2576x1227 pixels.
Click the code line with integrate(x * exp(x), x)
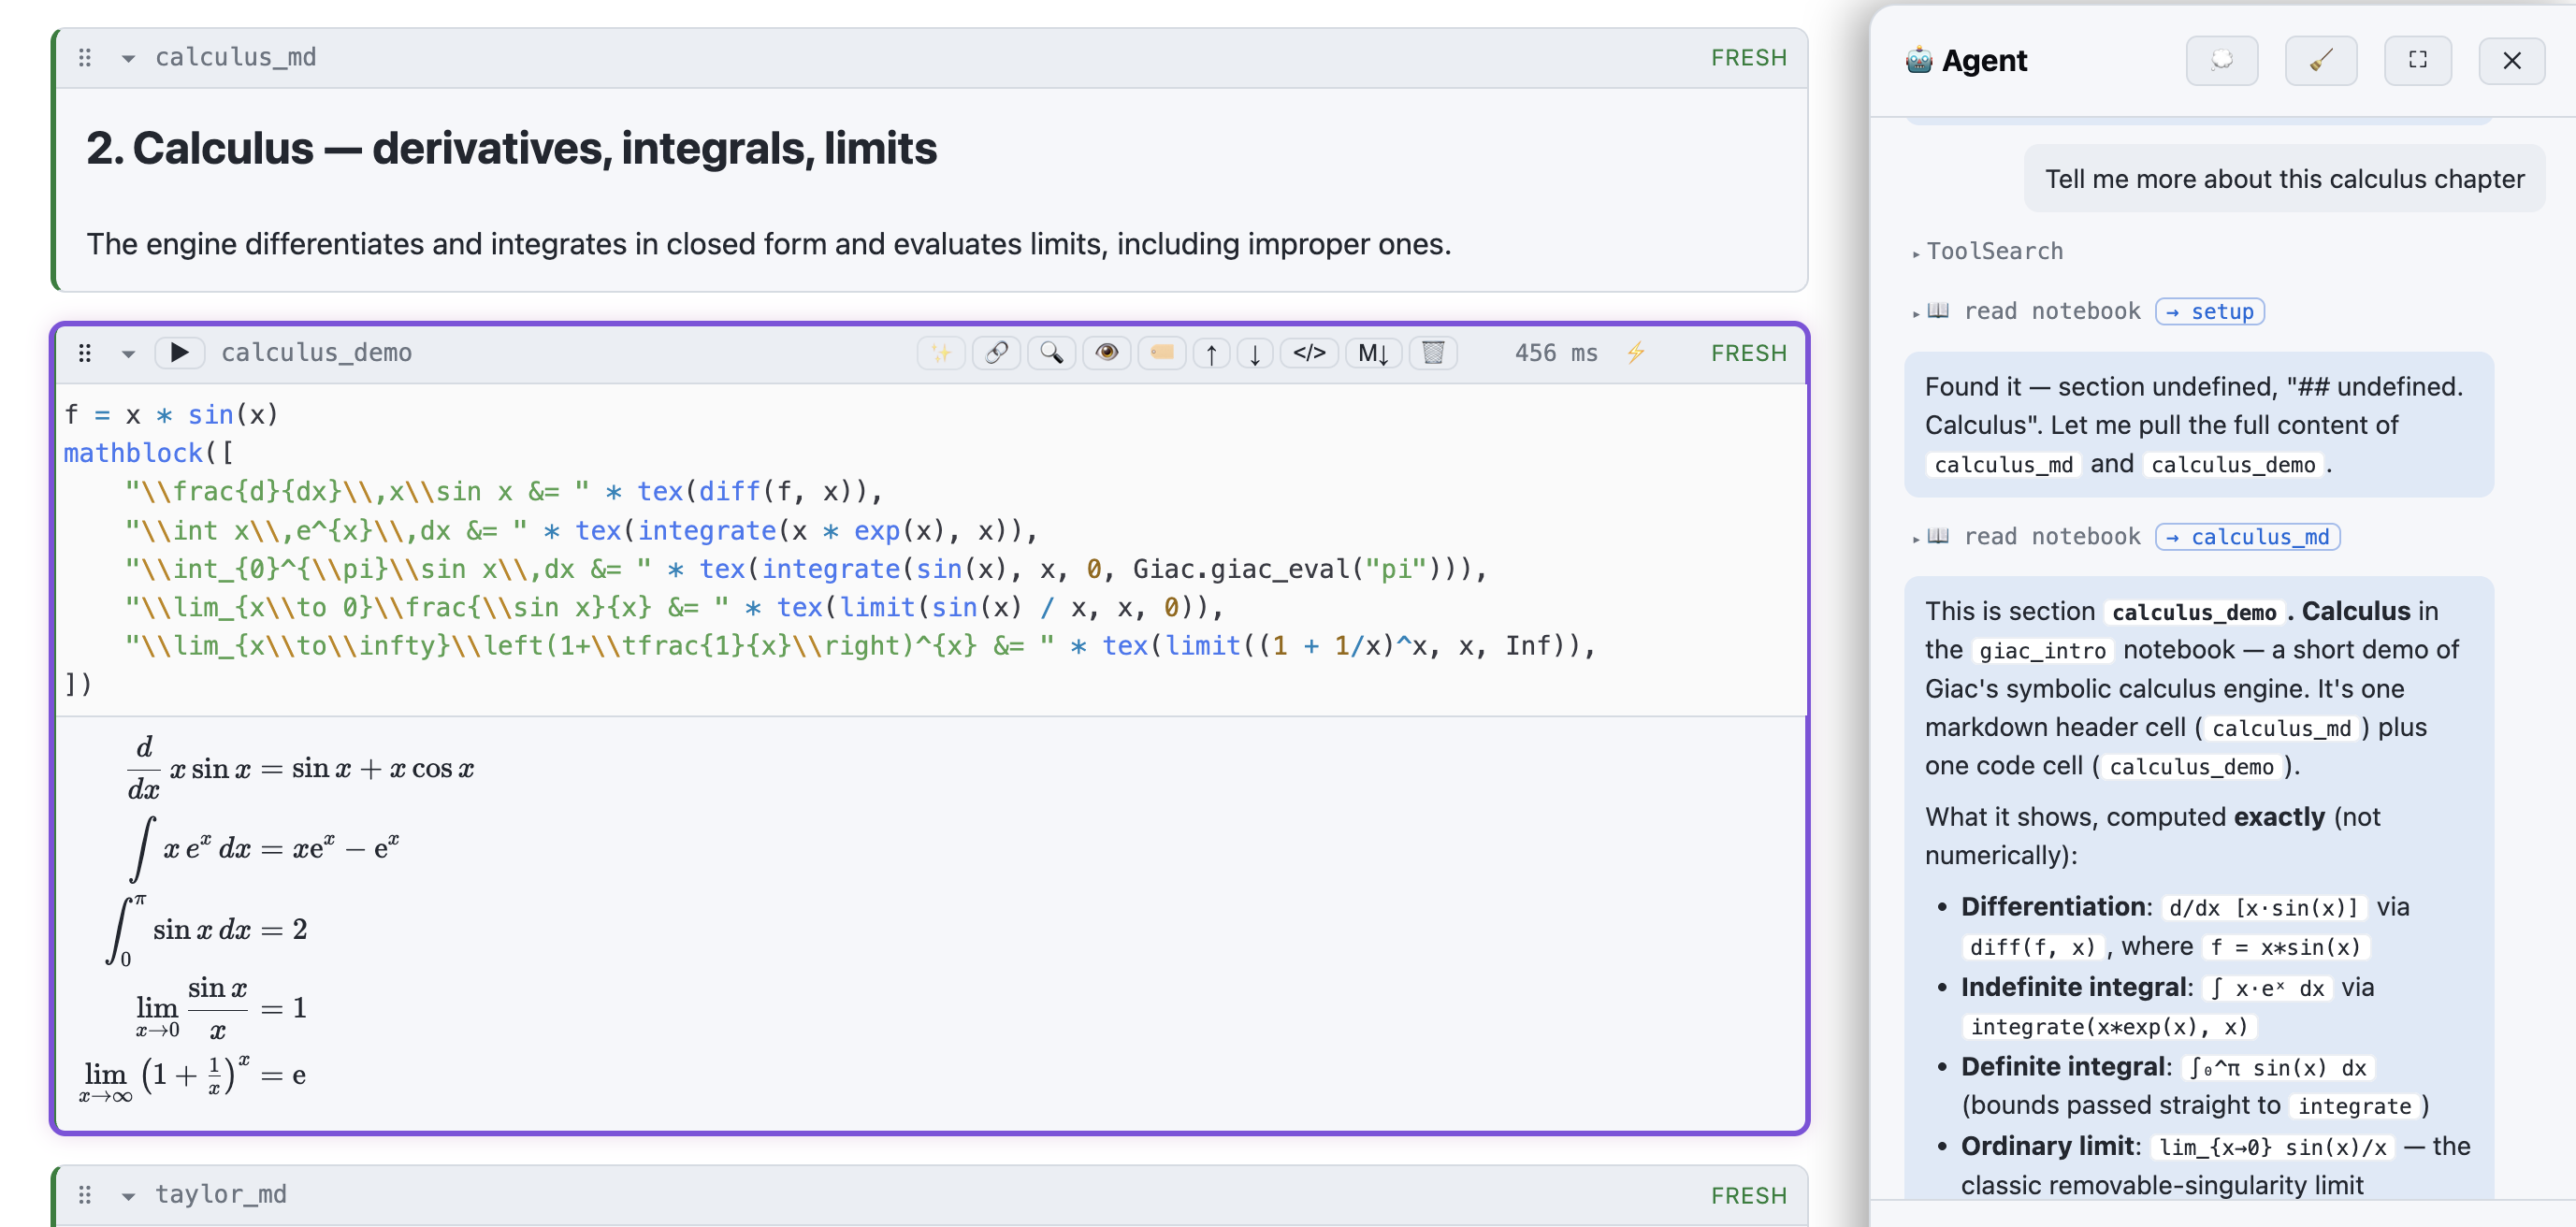click(x=581, y=530)
